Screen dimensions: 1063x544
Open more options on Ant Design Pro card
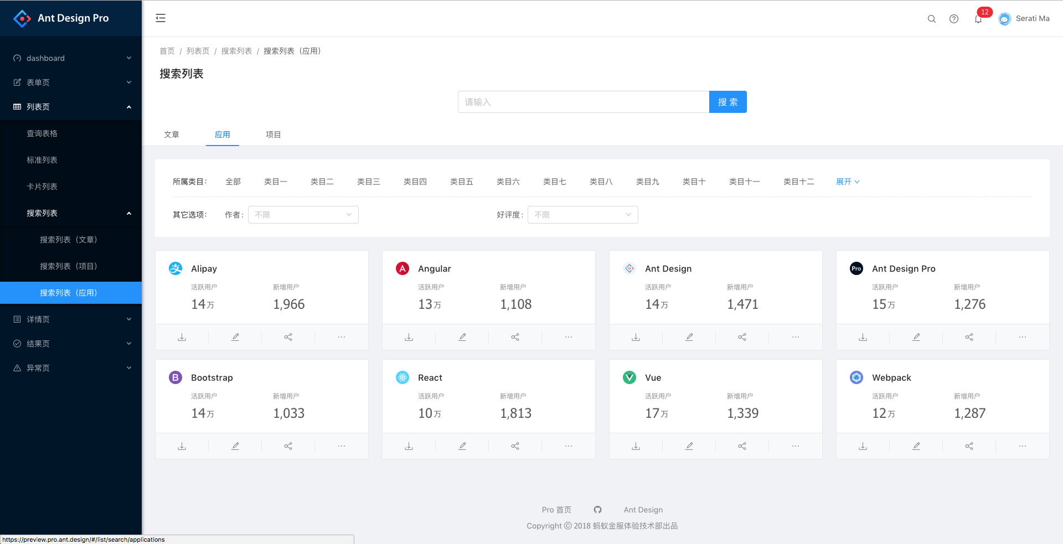coord(1023,337)
